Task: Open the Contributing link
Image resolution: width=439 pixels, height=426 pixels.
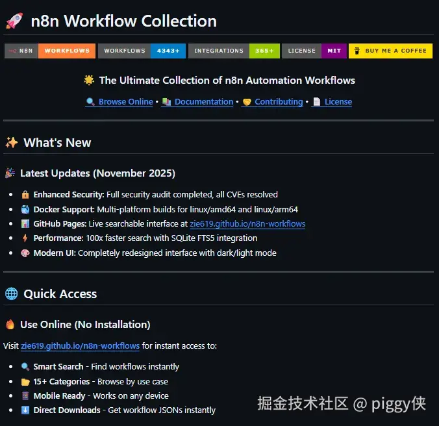Action: 279,101
